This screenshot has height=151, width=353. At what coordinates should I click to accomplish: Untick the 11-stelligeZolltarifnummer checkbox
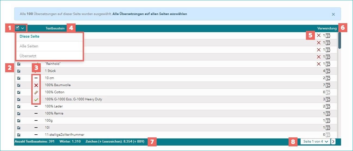(x=19, y=135)
